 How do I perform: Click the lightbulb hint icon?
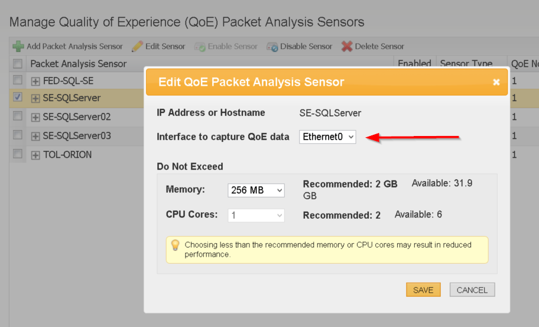tap(175, 245)
